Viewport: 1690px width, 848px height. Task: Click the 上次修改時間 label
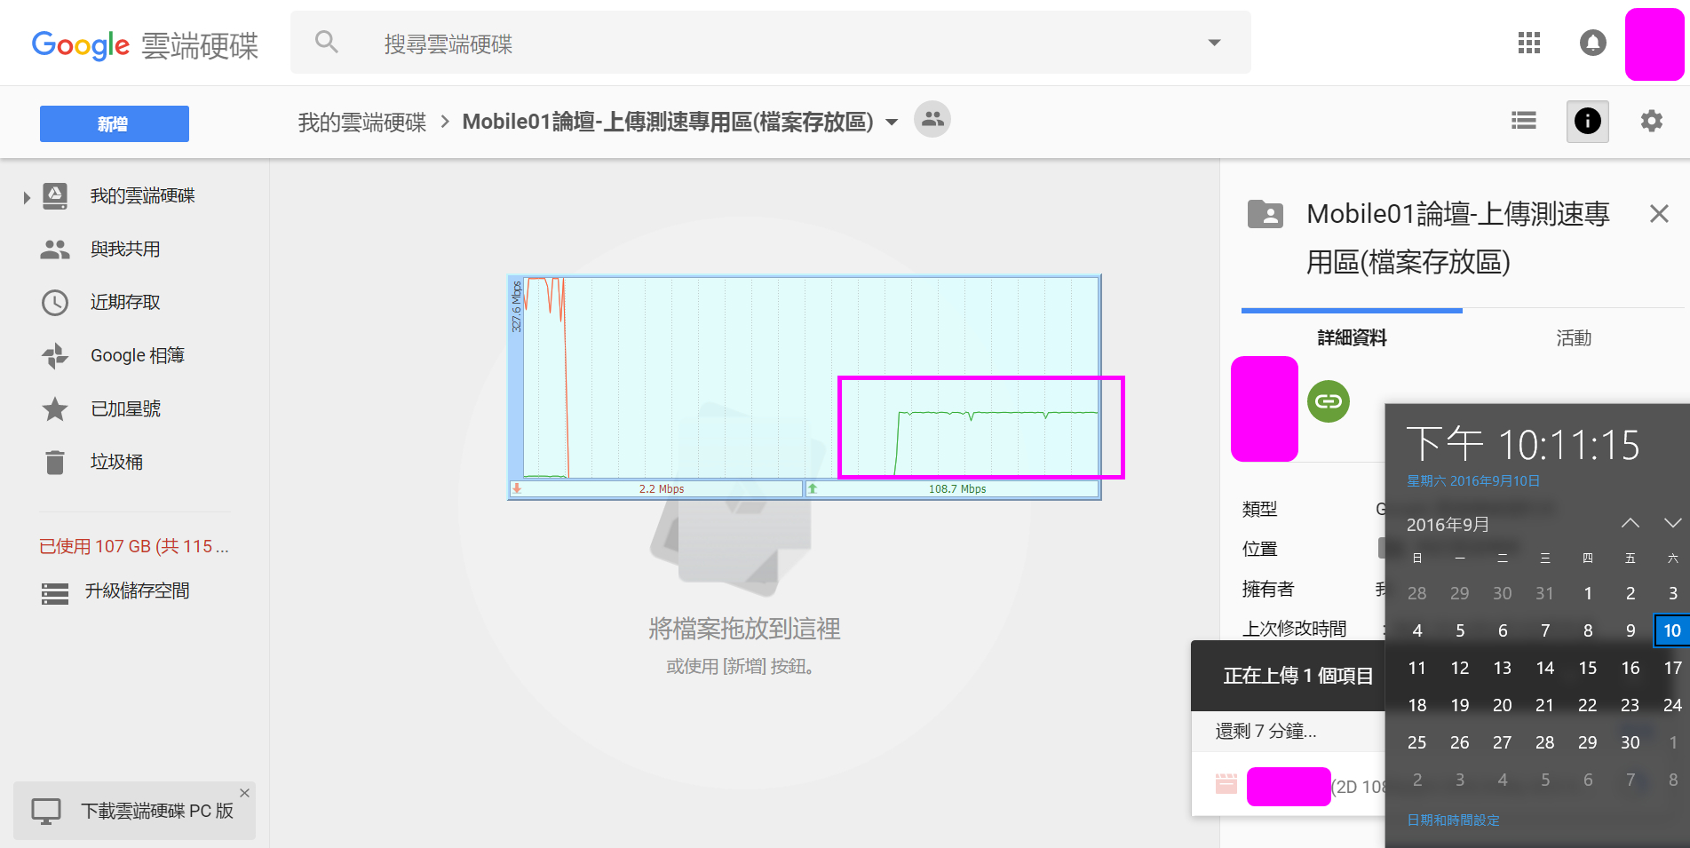click(1295, 629)
